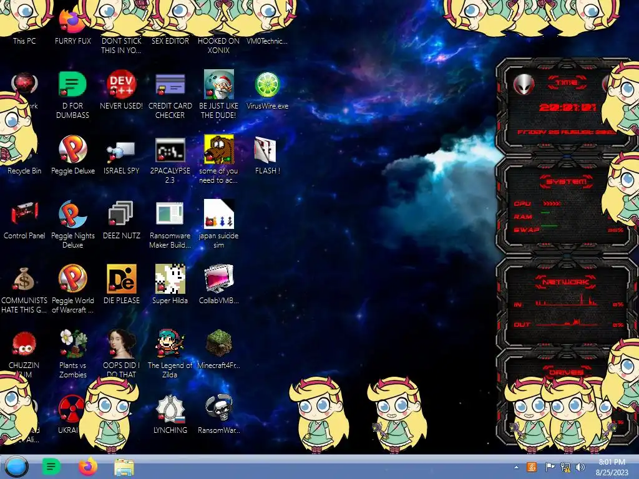The width and height of the screenshot is (639, 479).
Task: Select the UKRAI radiation symbol icon
Action: coord(71,409)
